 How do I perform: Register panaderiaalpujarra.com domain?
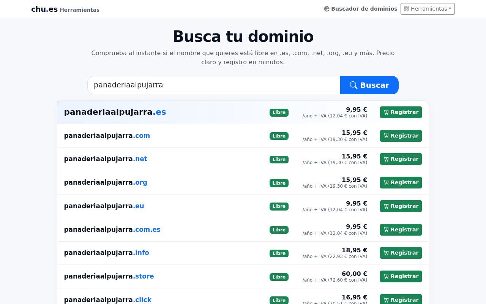(401, 136)
